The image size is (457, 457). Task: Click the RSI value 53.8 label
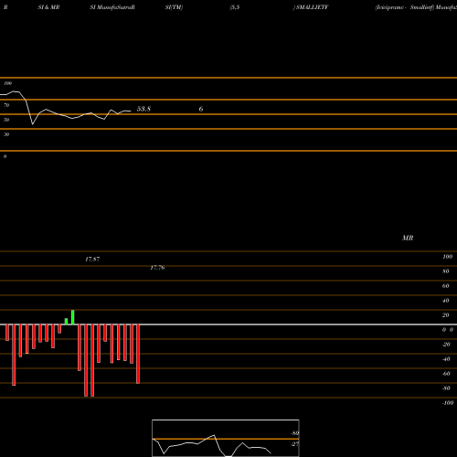143,109
